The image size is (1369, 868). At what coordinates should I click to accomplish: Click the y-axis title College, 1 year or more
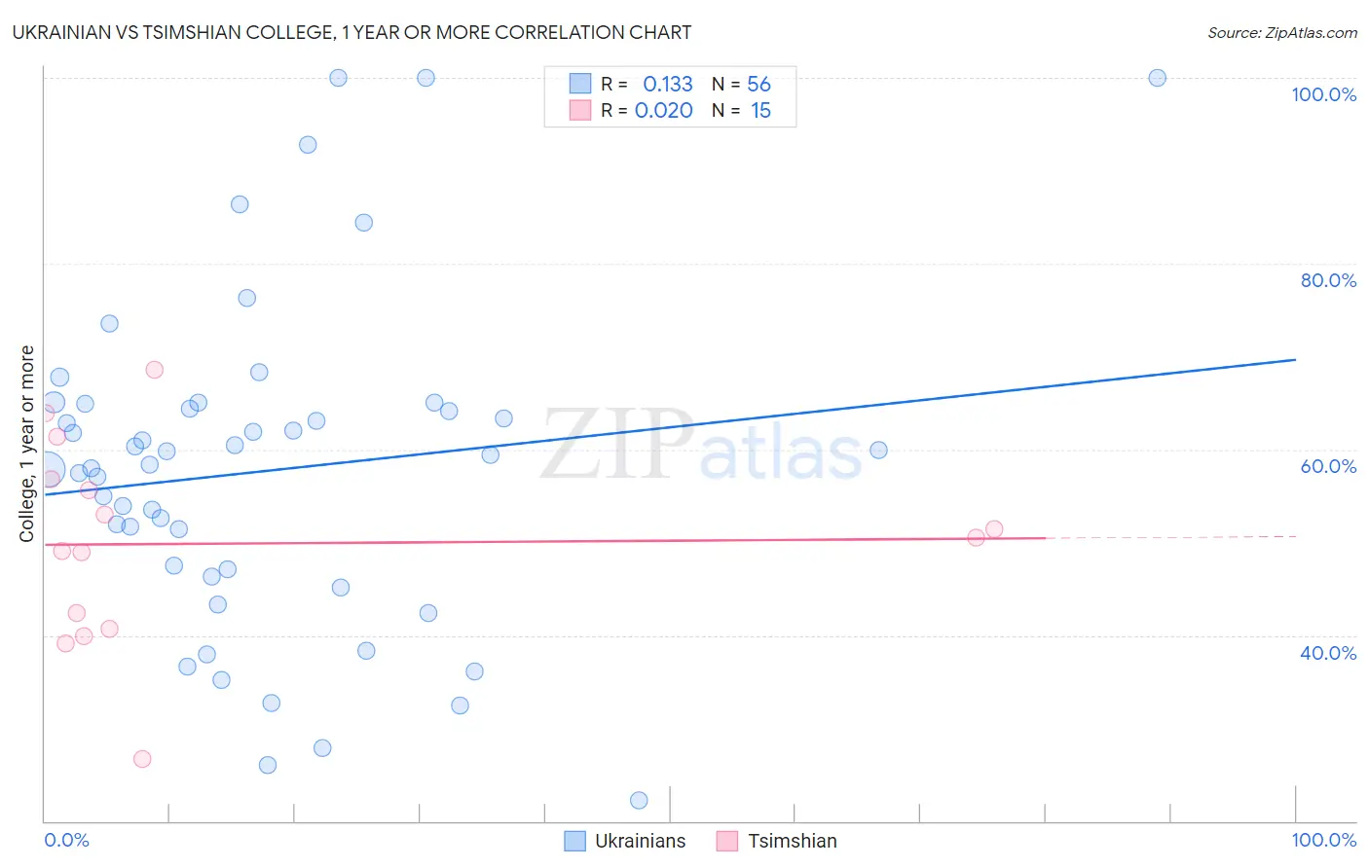tap(26, 444)
